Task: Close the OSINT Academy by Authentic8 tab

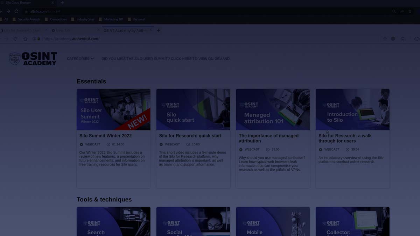Action: [151, 30]
